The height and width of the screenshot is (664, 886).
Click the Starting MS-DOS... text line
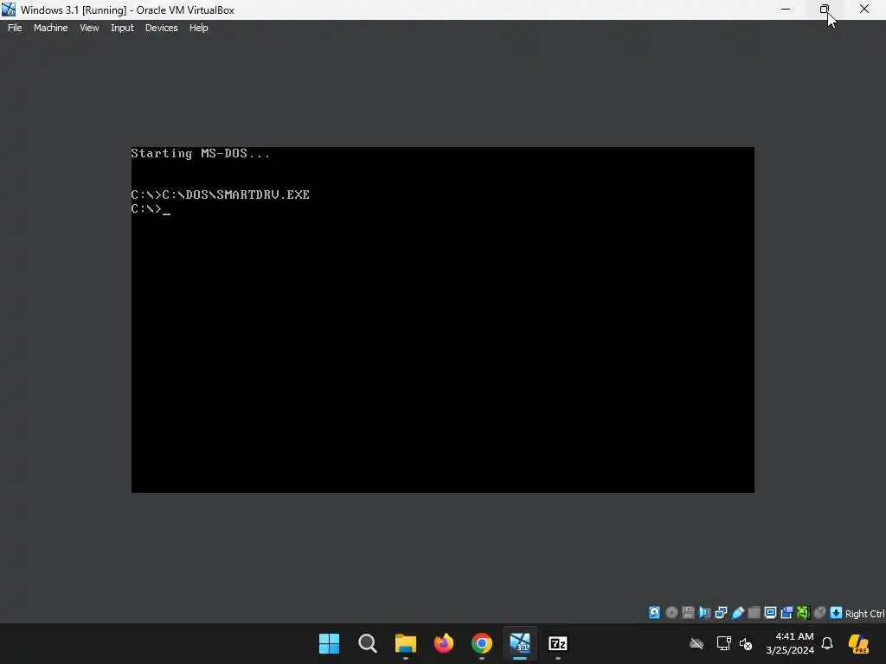[201, 154]
